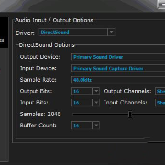Click the Samples slider handle

pyautogui.click(x=130, y=114)
